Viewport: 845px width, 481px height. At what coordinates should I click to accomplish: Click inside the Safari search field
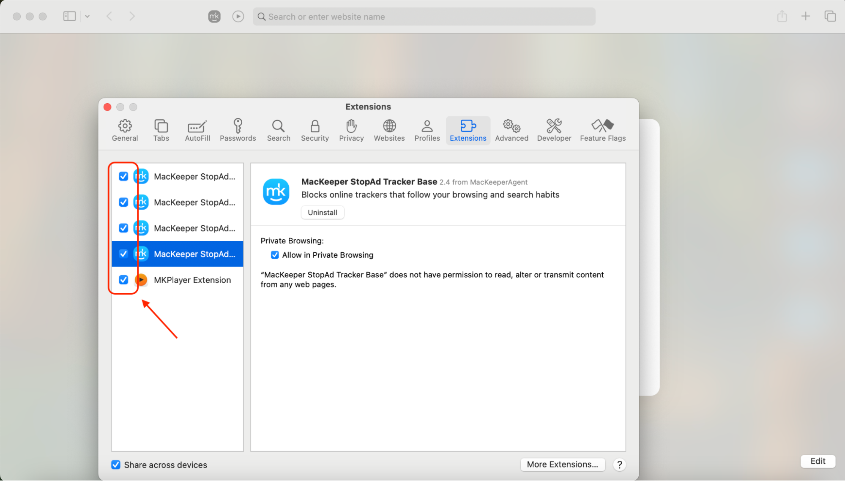coord(423,16)
